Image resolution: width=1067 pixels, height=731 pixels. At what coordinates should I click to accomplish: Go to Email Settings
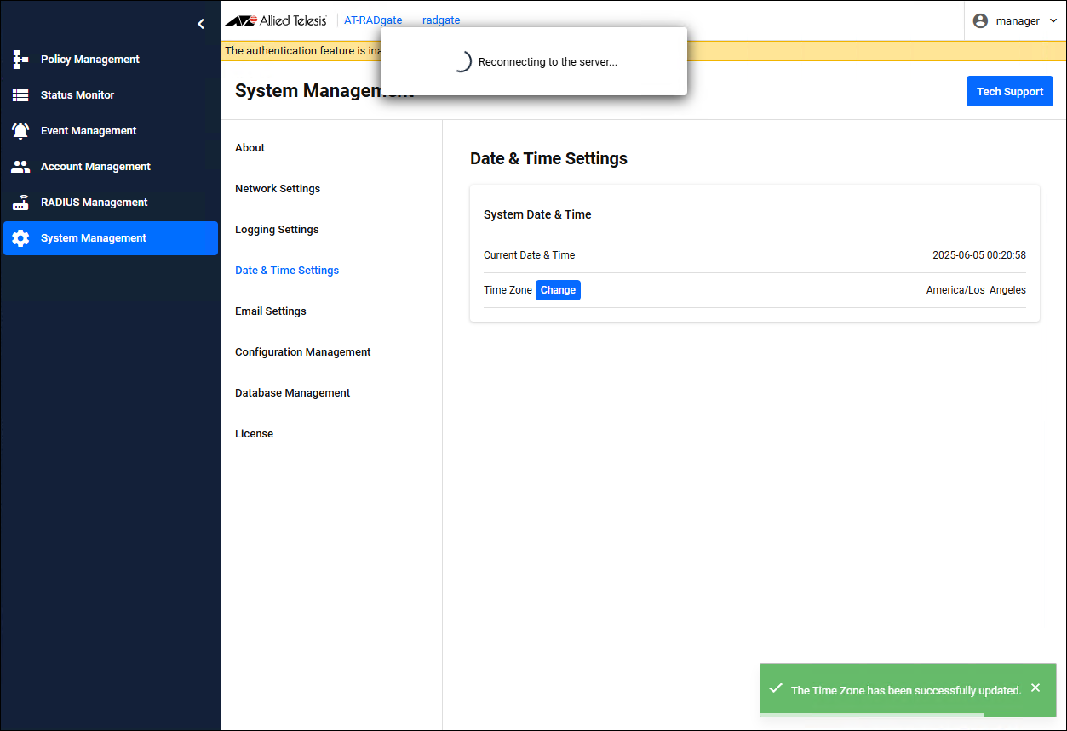(270, 311)
